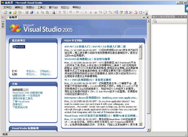Open the active files dropdown beside tab
The image size is (188, 137).
(144, 18)
